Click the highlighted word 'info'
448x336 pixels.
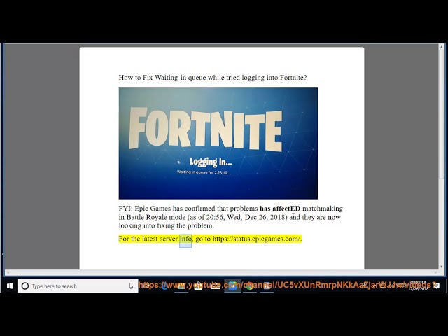pyautogui.click(x=185, y=239)
